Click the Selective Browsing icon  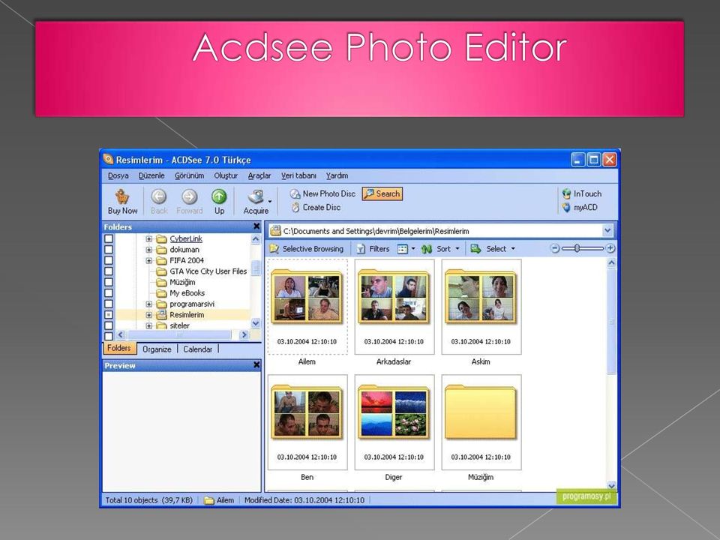[x=274, y=249]
